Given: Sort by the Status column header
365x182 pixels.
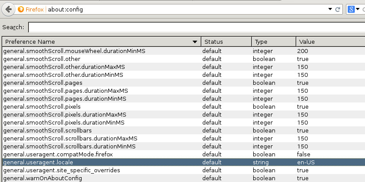Looking at the screenshot, I should click(226, 42).
